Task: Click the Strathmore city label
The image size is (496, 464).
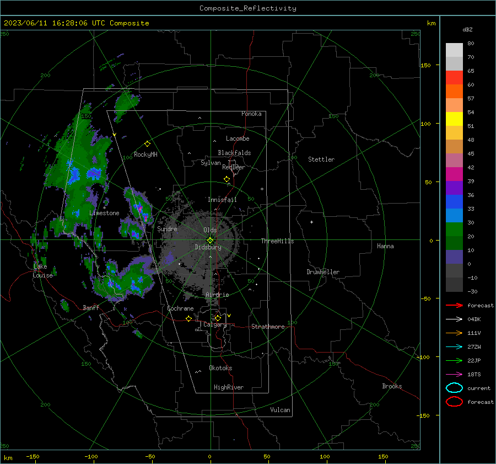Action: pos(268,327)
